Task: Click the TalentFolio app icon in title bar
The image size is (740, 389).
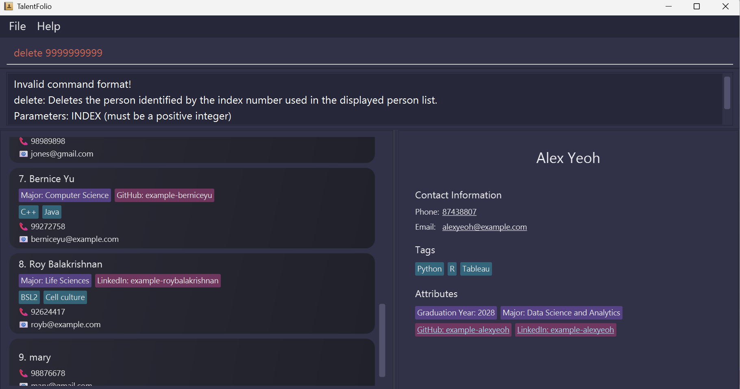Action: [8, 6]
